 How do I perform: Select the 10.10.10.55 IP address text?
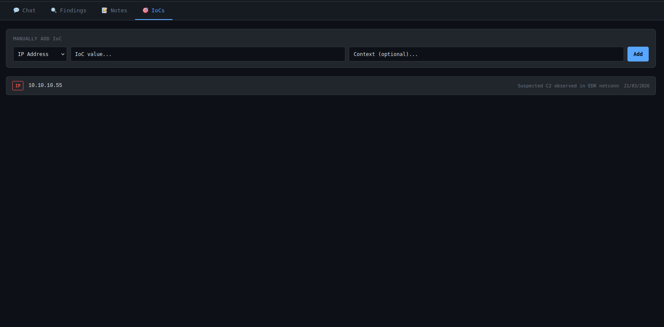click(45, 85)
